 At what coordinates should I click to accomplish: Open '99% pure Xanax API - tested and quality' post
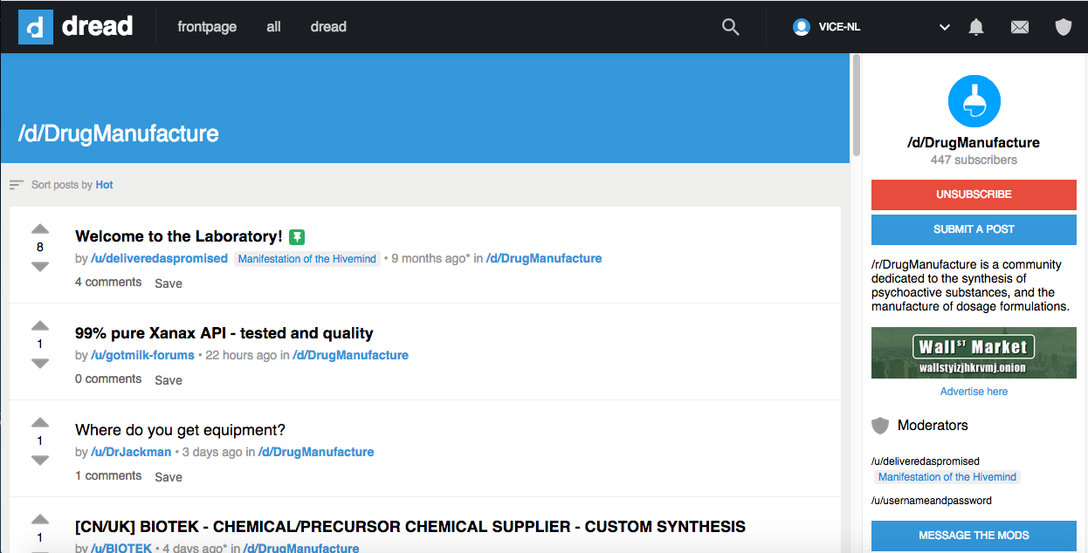pos(224,333)
